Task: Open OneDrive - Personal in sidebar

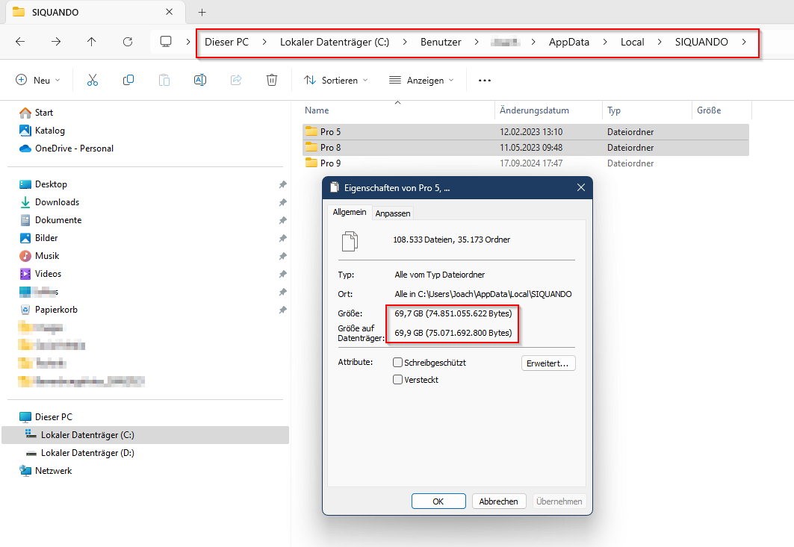Action: point(66,149)
